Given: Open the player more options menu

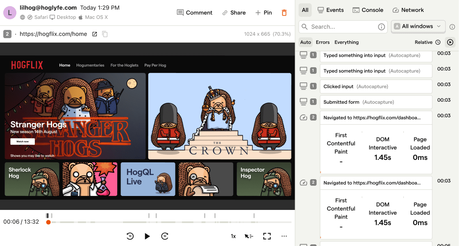Looking at the screenshot, I should [x=284, y=236].
